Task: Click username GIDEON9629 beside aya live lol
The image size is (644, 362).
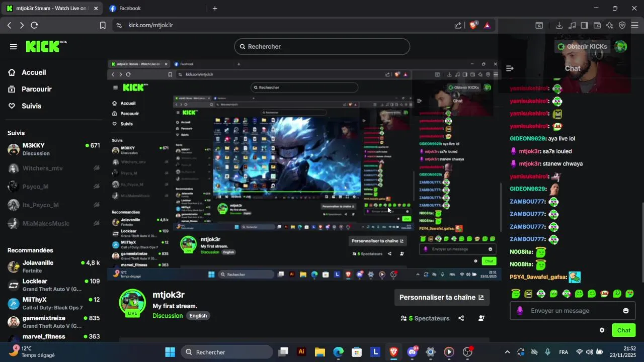Action: point(528,139)
